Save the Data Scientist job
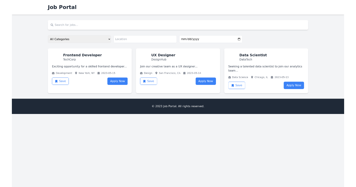Image resolution: width=356 pixels, height=187 pixels. [237, 85]
